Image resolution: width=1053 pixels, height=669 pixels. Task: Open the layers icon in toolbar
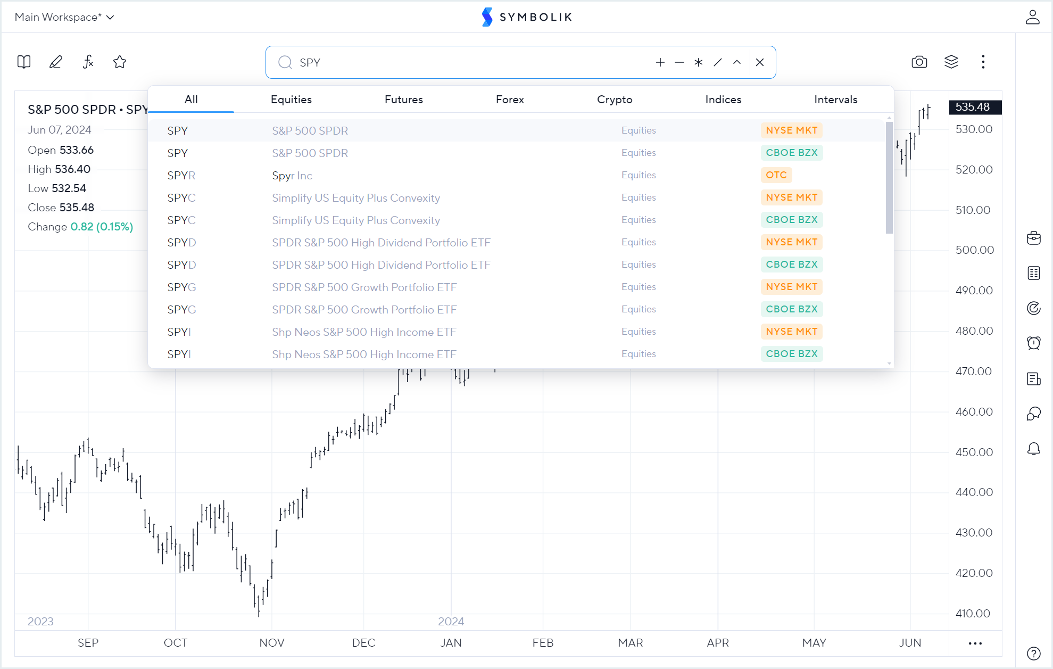click(x=951, y=62)
